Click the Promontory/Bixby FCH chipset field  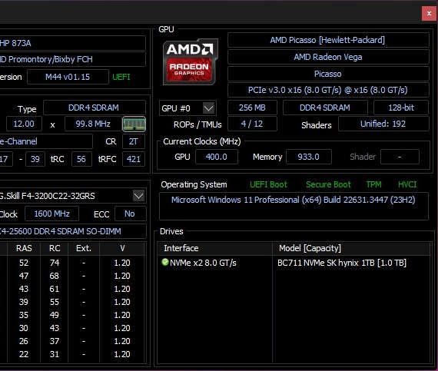72,59
